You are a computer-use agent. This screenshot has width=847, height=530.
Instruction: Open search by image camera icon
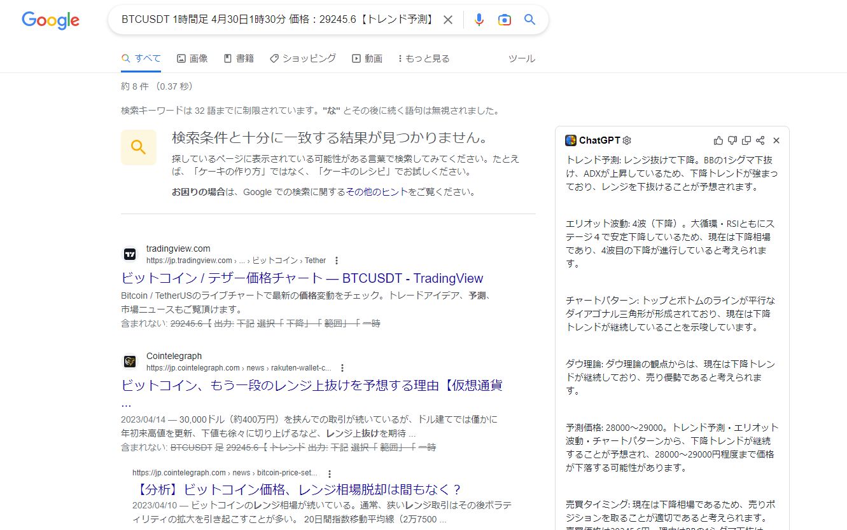tap(505, 20)
